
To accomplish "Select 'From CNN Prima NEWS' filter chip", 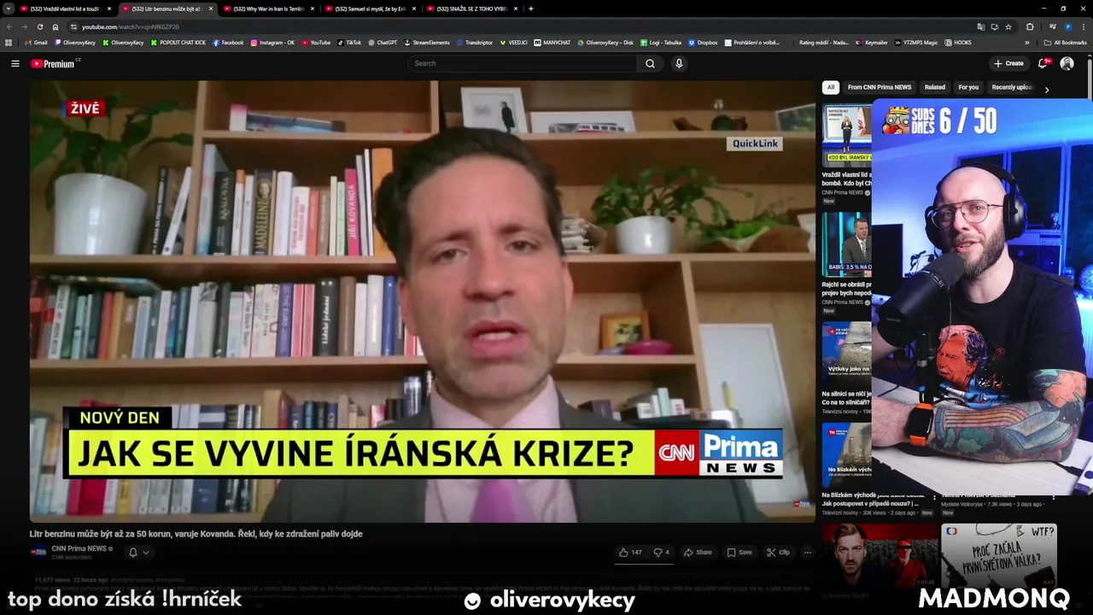I will [880, 87].
